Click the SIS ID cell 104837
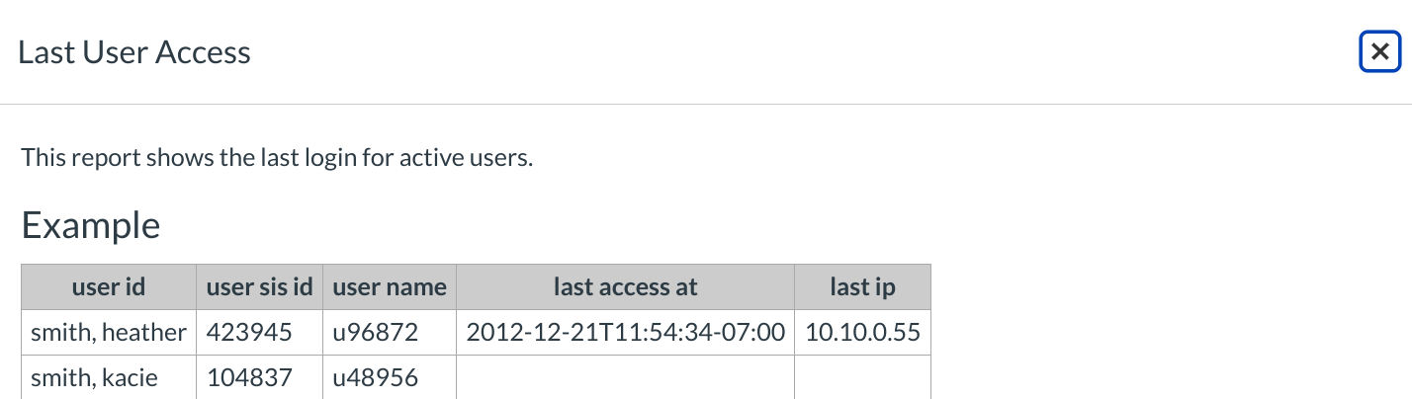The width and height of the screenshot is (1412, 399). click(x=249, y=377)
